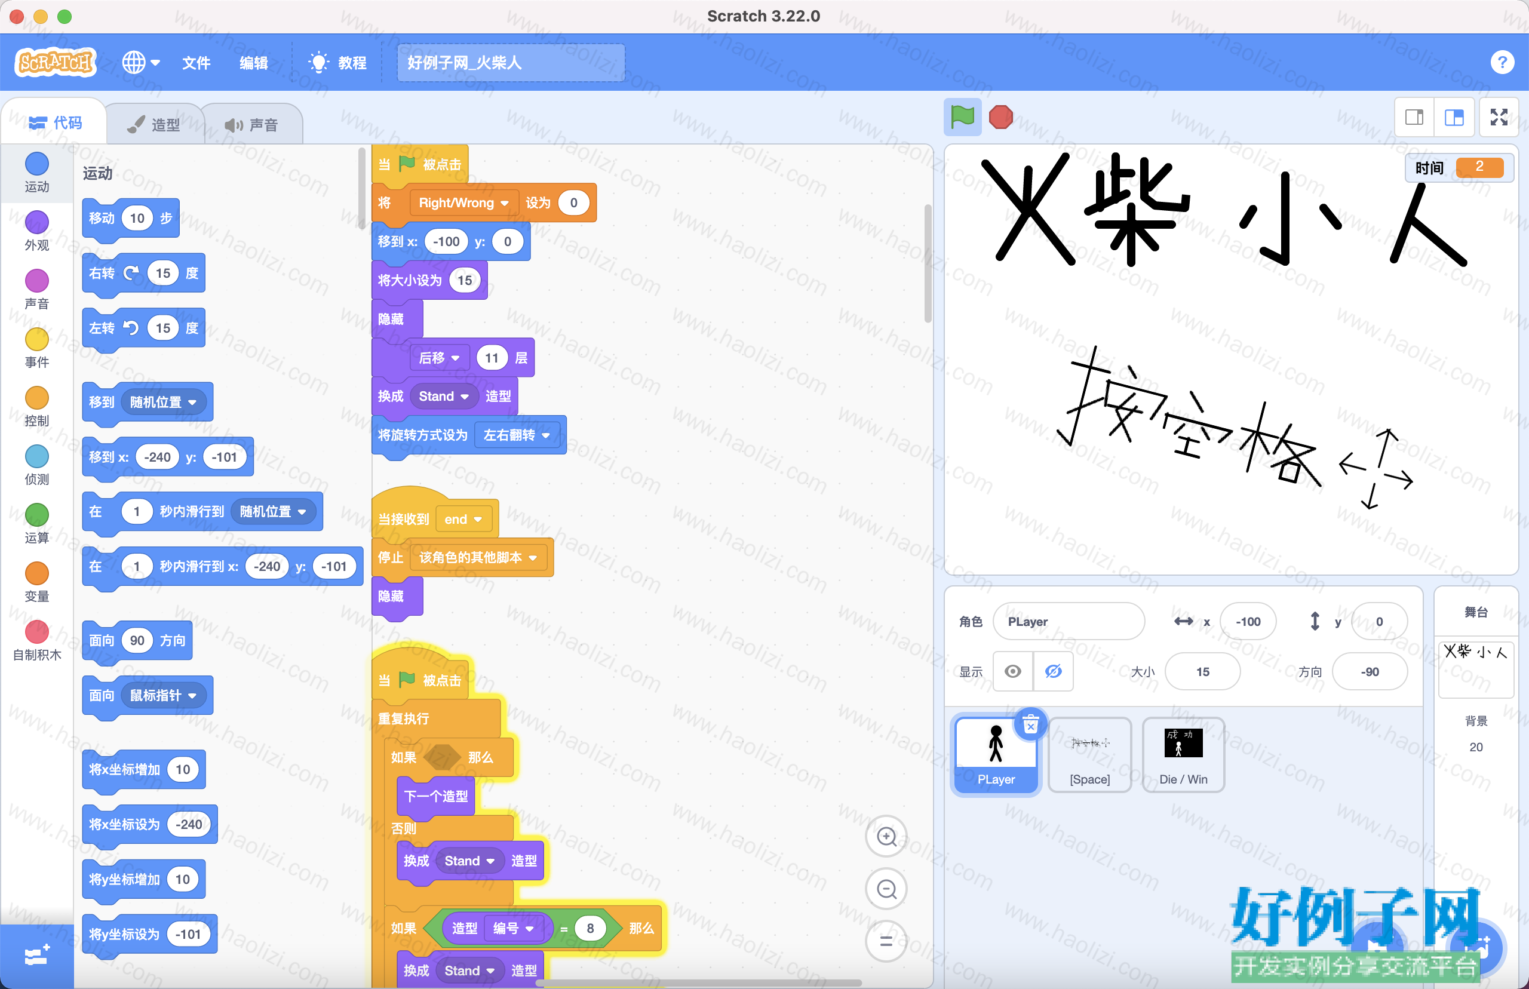Click the block palette vertical scrollbar
This screenshot has width=1529, height=989.
[362, 188]
